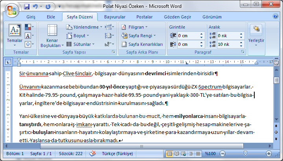Launch Sayfa Yapısı dialog box

click(114, 52)
